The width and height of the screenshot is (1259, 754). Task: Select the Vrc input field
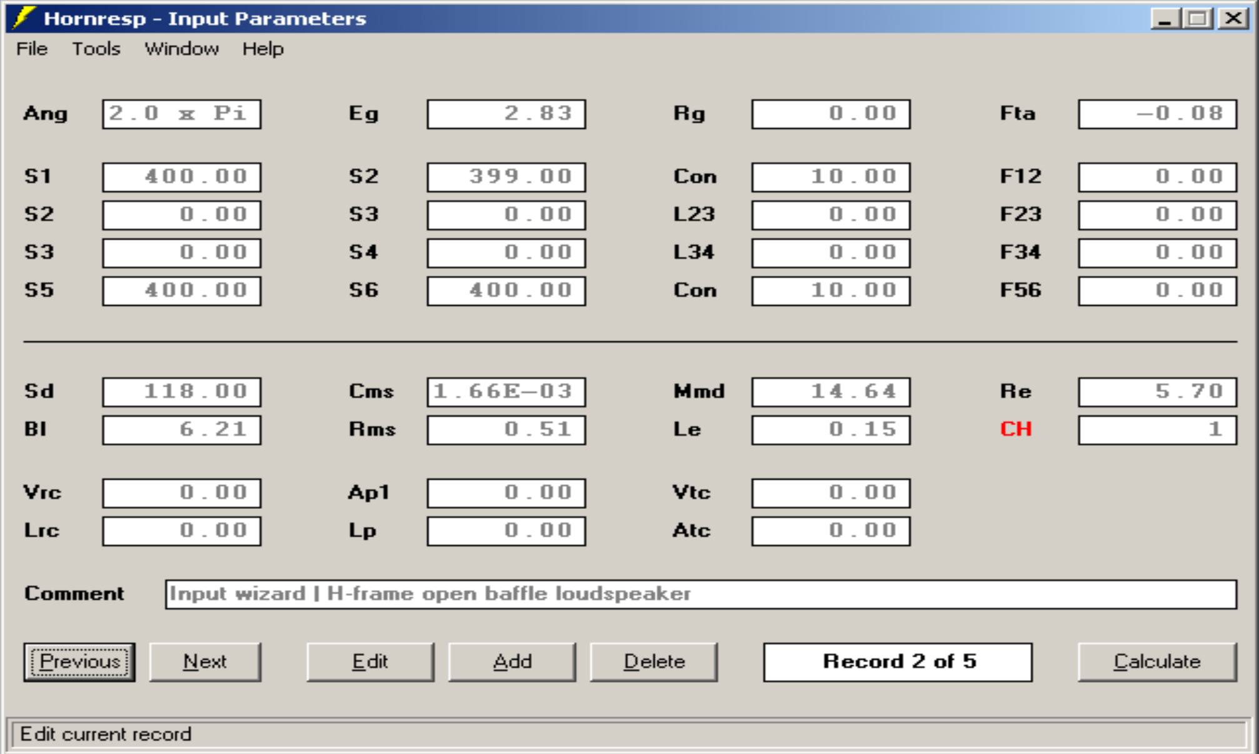(x=182, y=493)
